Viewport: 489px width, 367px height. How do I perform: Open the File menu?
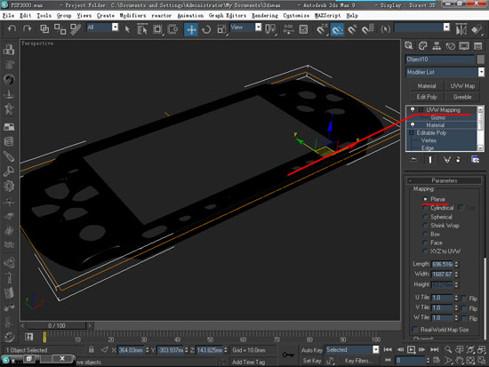click(x=8, y=16)
